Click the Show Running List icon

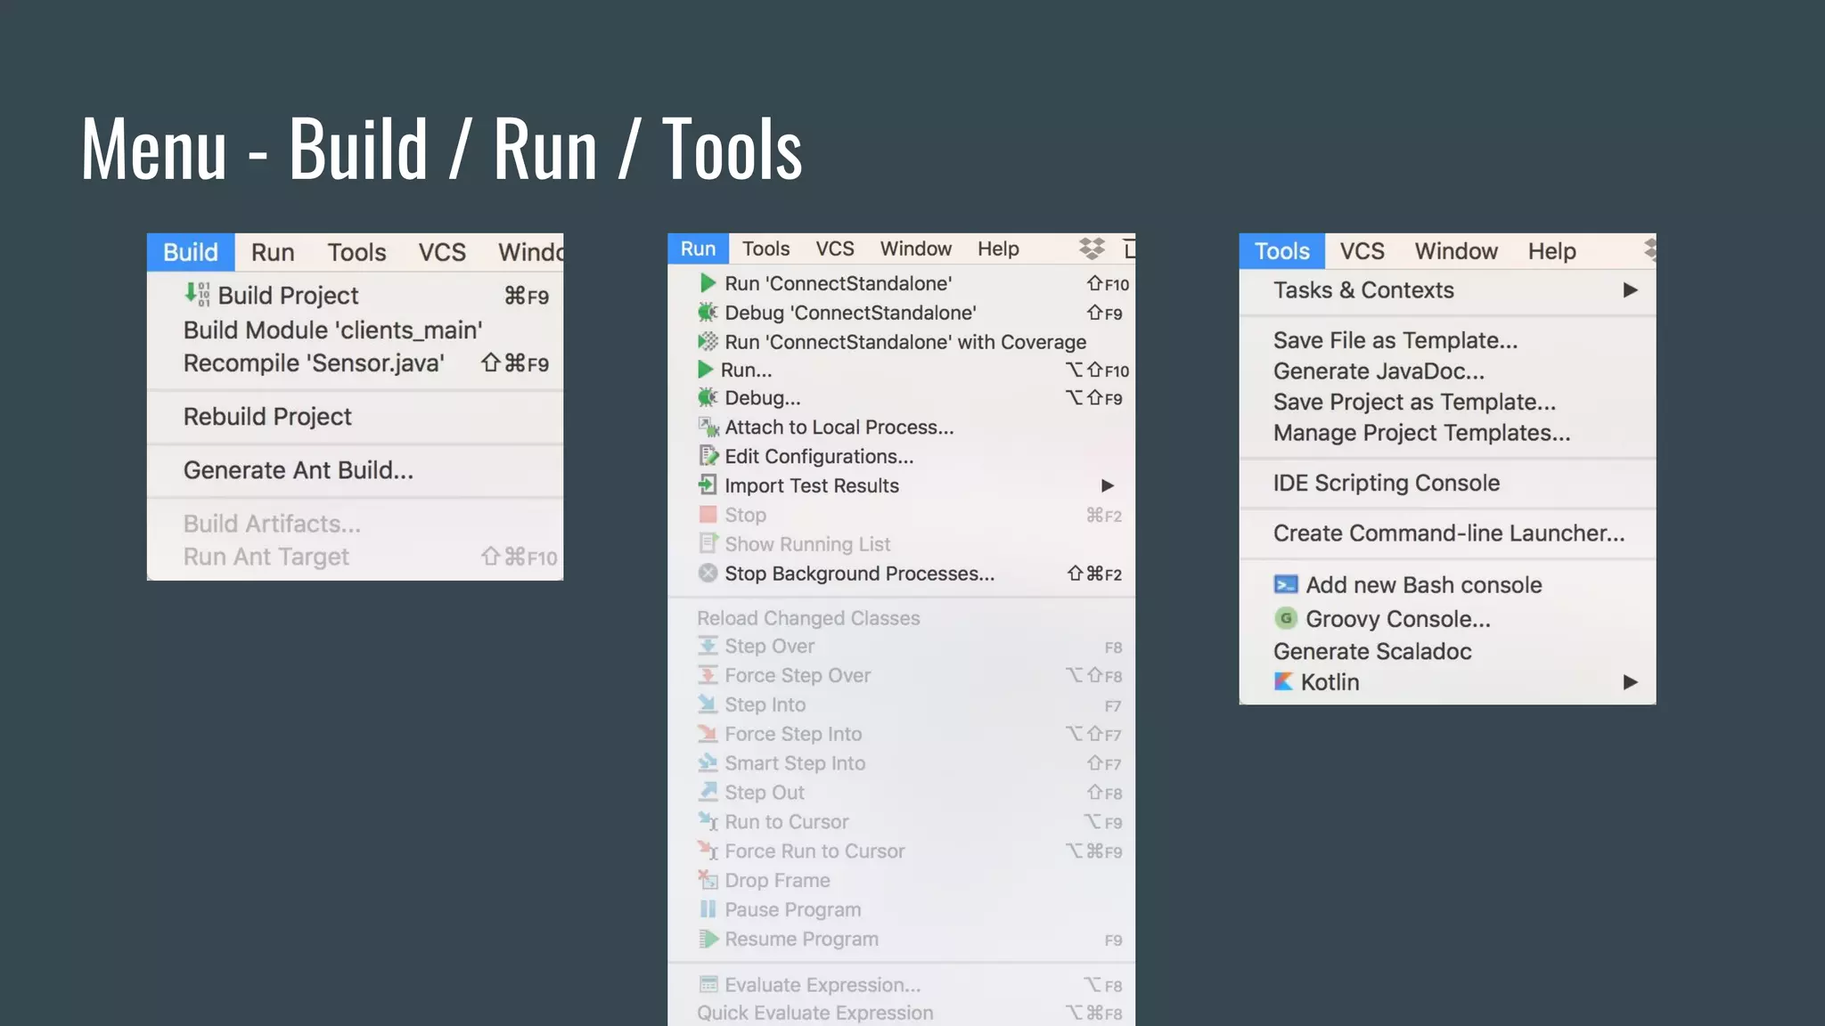[x=708, y=543]
